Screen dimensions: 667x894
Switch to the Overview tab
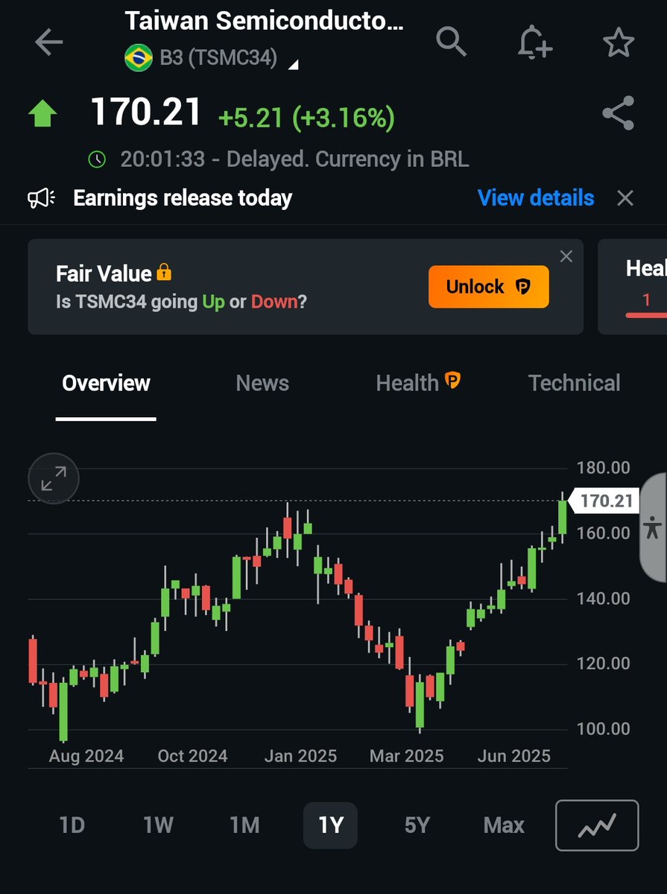(x=106, y=383)
